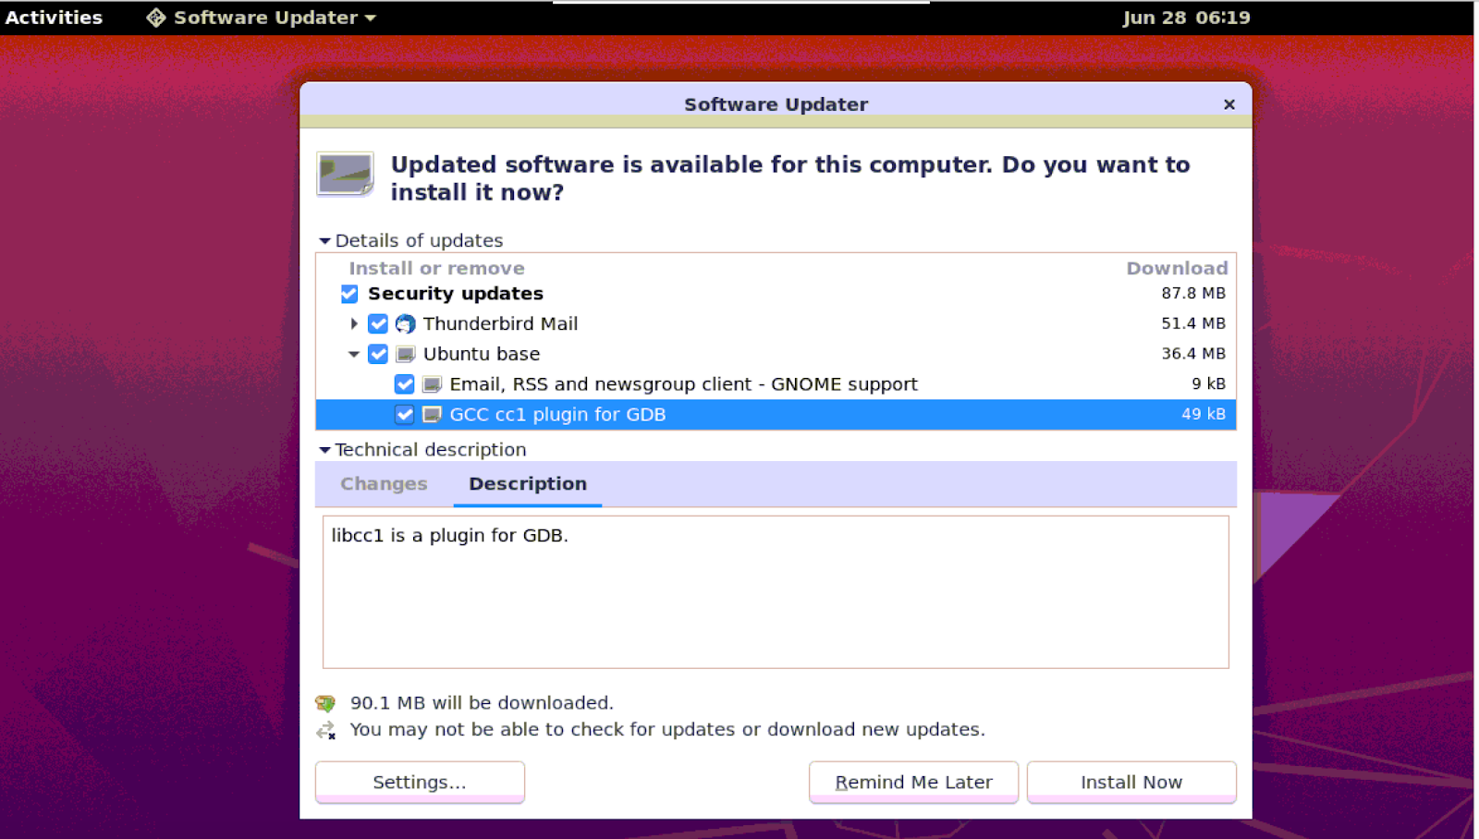Close the Software Updater dialog
The width and height of the screenshot is (1479, 839).
1229,104
